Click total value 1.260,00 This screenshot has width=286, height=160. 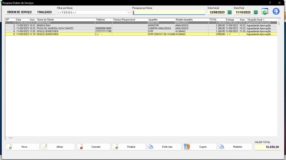(x=217, y=31)
